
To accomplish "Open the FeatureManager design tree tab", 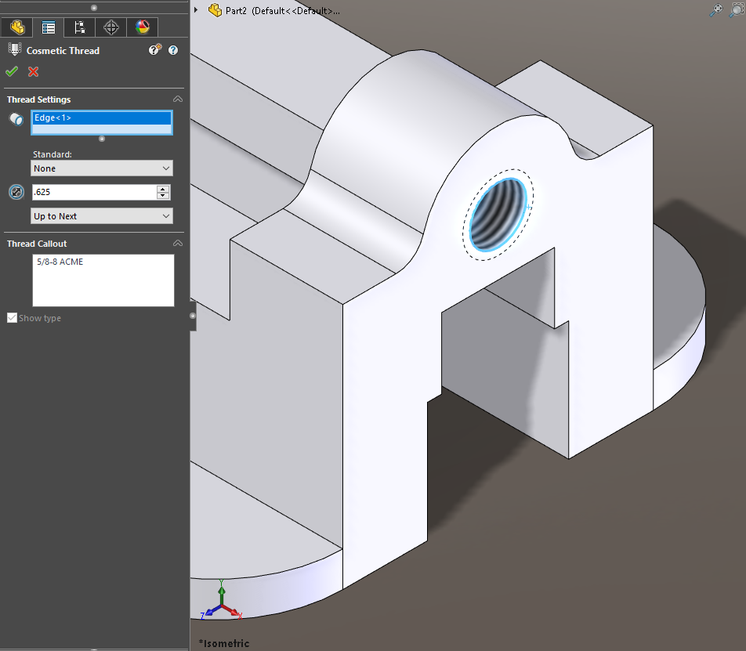I will click(x=17, y=27).
